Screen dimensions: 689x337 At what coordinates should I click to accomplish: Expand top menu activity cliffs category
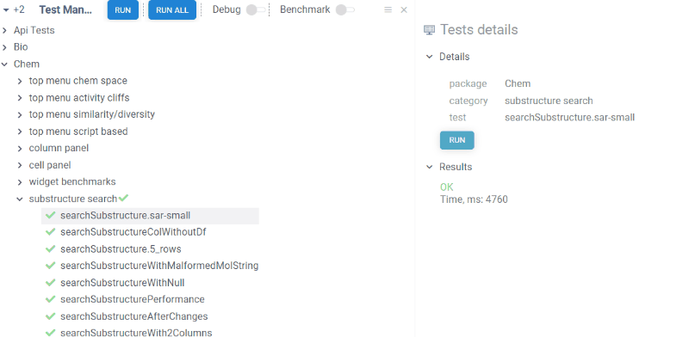pos(20,97)
